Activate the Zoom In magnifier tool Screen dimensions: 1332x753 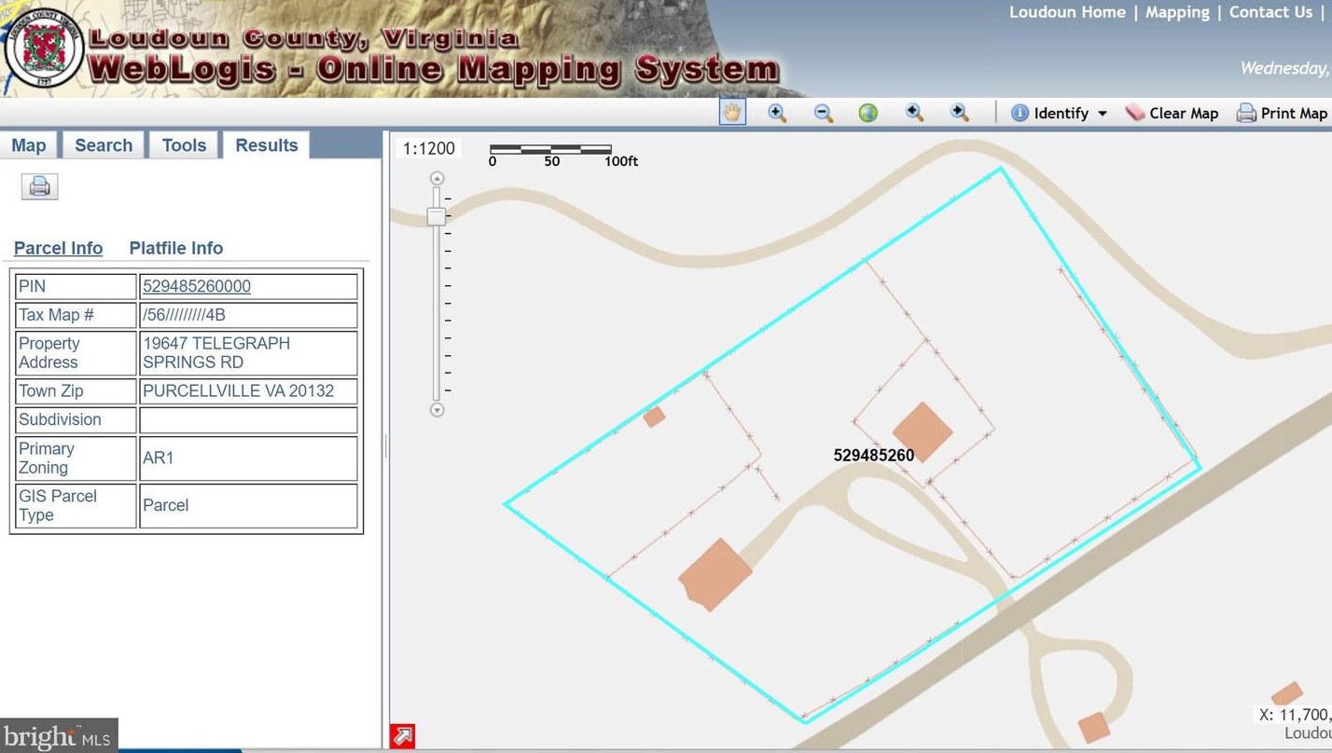click(x=777, y=113)
